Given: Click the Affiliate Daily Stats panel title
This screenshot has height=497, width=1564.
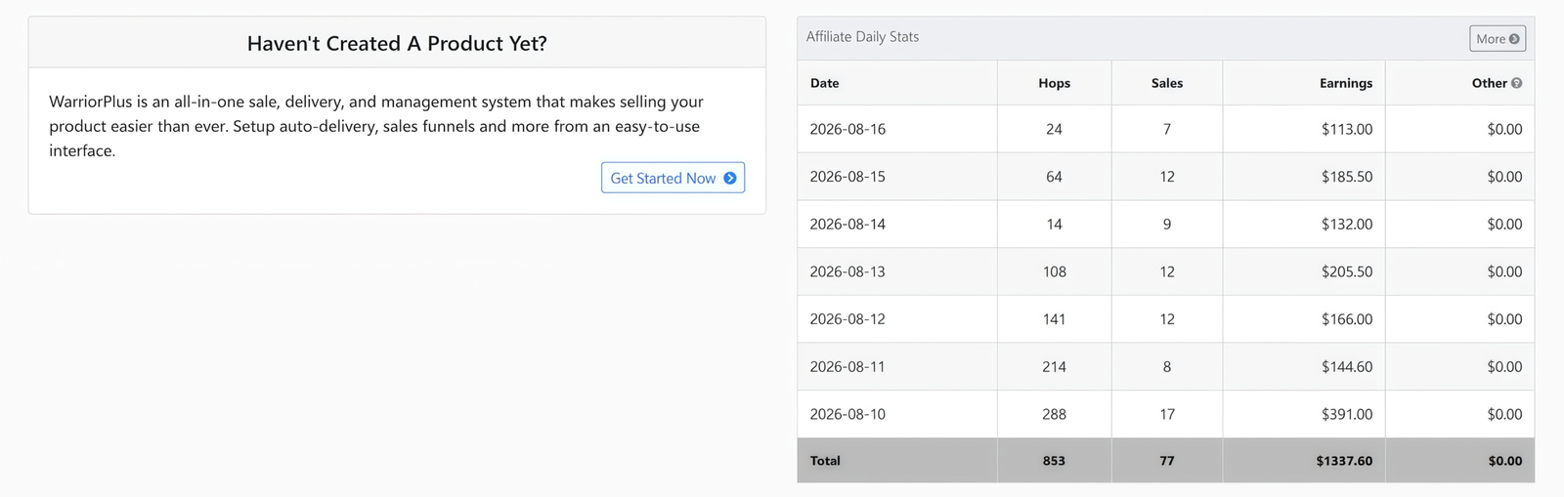Looking at the screenshot, I should point(862,37).
